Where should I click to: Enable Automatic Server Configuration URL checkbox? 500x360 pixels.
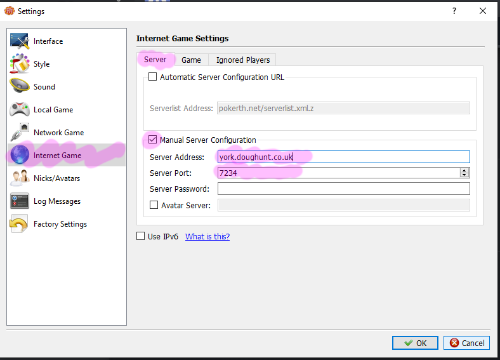152,77
